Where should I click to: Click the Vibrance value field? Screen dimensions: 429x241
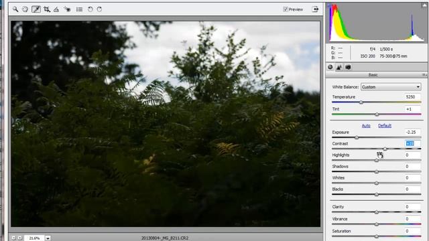[x=413, y=219]
